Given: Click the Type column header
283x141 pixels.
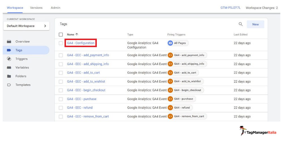Looking at the screenshot, I should [x=130, y=34].
